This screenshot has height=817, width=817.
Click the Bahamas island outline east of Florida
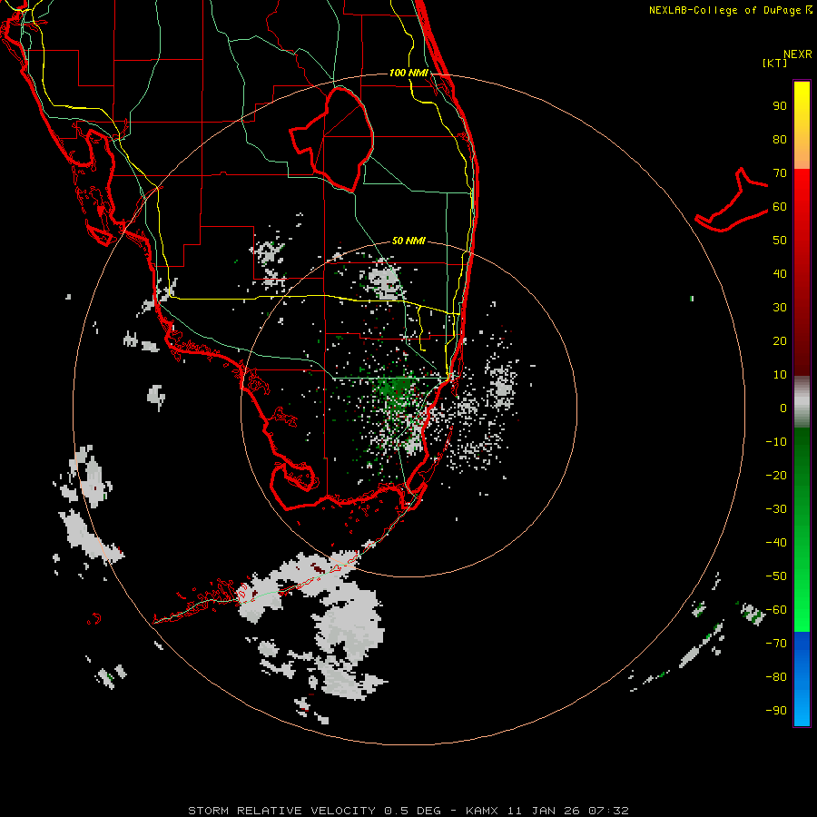coord(732,200)
